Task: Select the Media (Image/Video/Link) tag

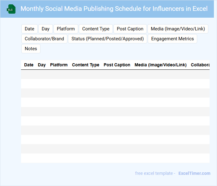Action: click(178, 29)
